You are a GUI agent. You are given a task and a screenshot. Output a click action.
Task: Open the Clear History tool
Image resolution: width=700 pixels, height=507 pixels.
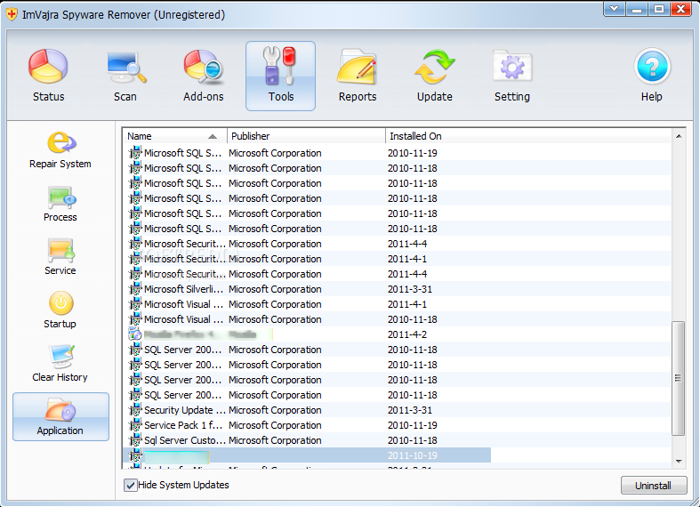(60, 364)
